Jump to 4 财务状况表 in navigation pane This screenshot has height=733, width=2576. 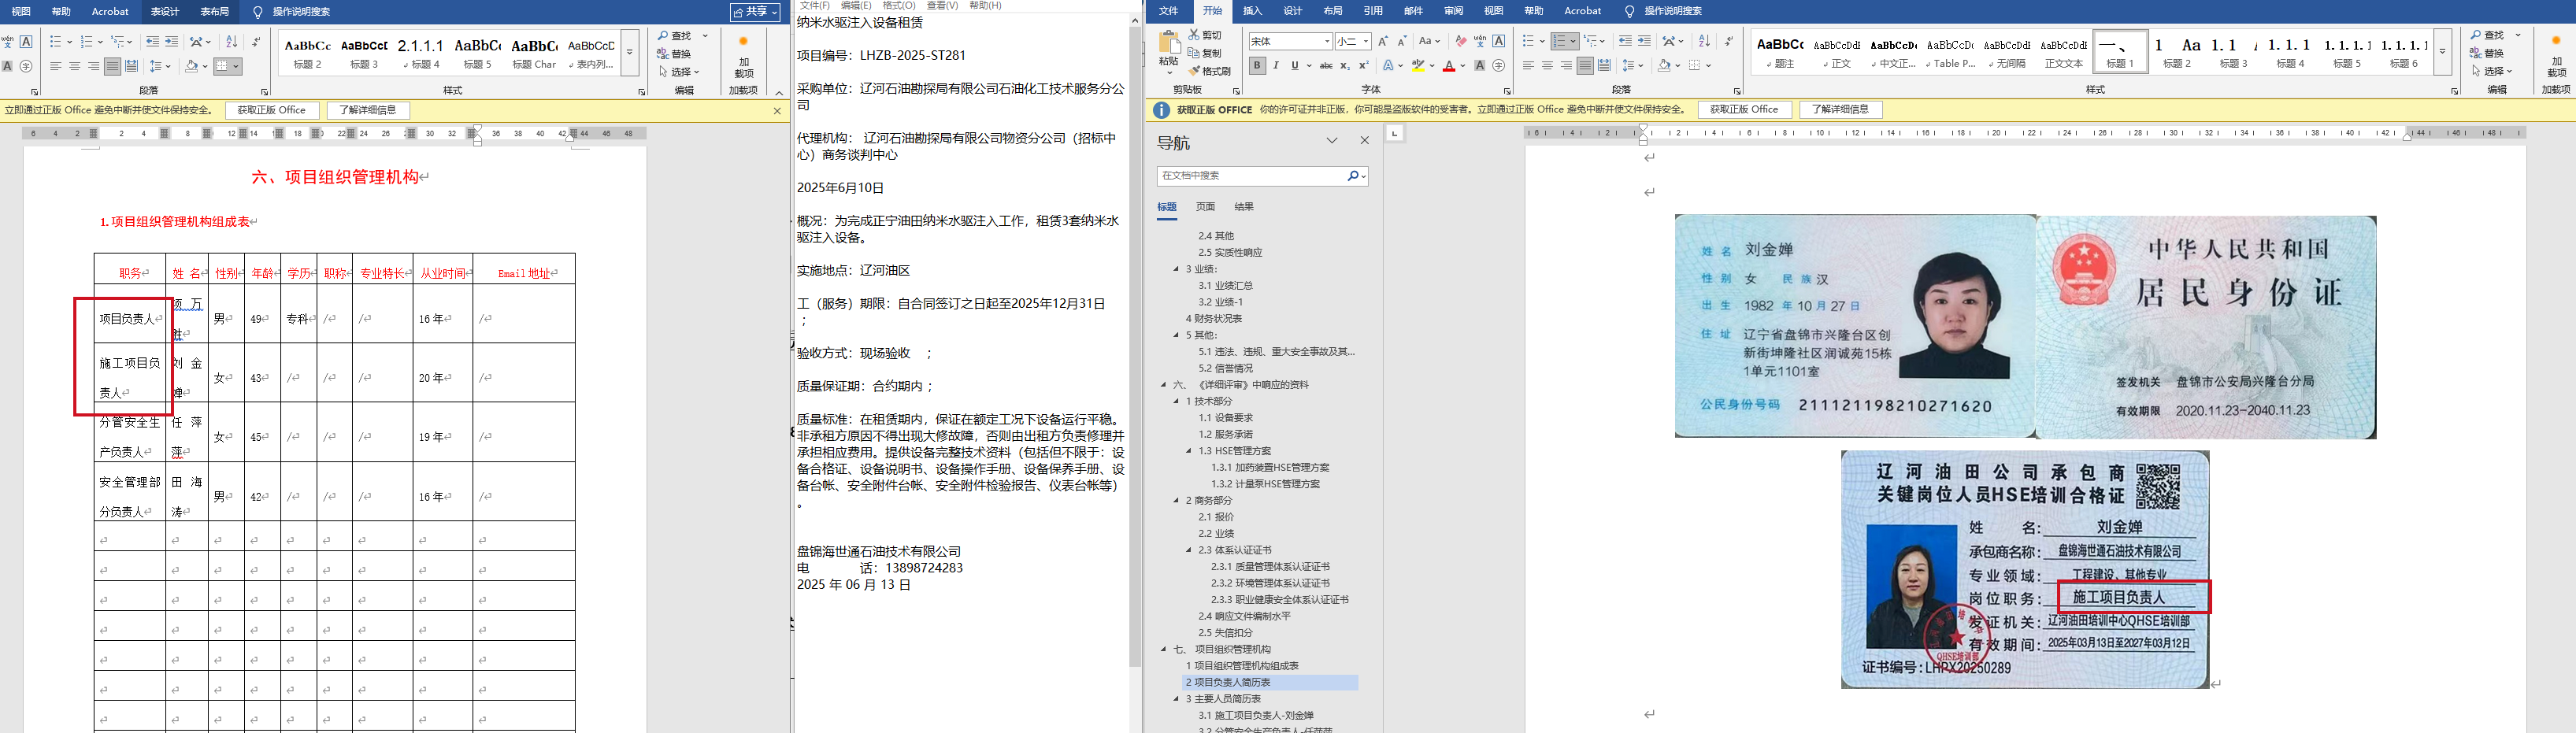pos(1213,319)
